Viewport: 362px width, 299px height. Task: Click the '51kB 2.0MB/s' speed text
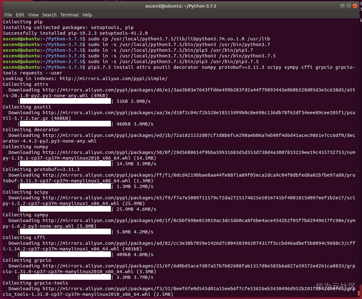pyautogui.click(x=133, y=101)
